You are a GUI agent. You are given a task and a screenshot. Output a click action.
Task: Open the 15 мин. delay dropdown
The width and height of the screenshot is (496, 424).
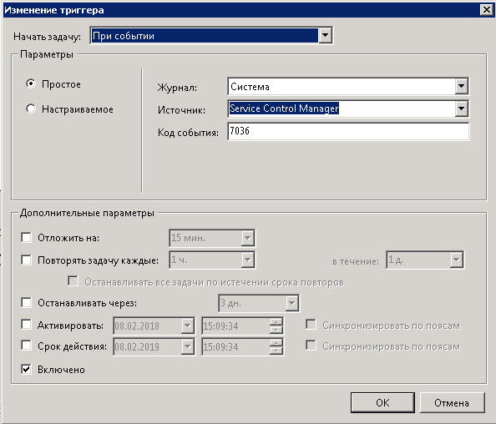click(248, 238)
